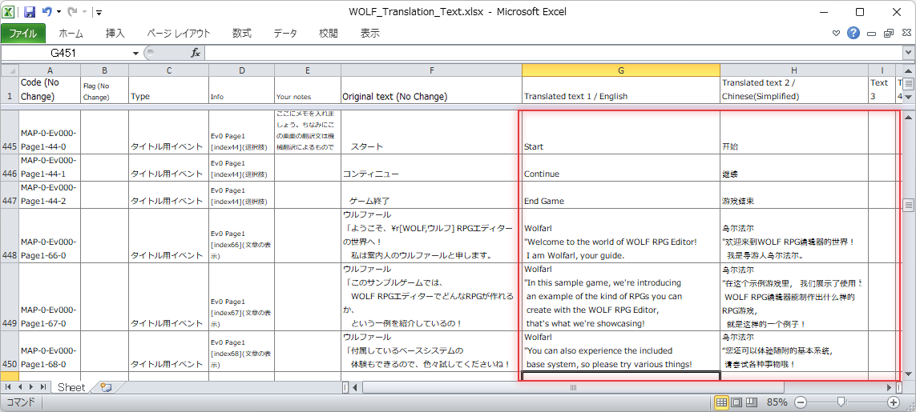The height and width of the screenshot is (412, 916).
Task: Select column F header
Action: coord(431,70)
